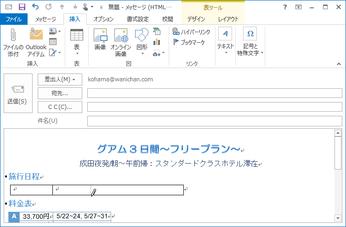Image resolution: width=346 pixels, height=227 pixels.
Task: Click ハイパーリンク to insert a link
Action: (191, 32)
